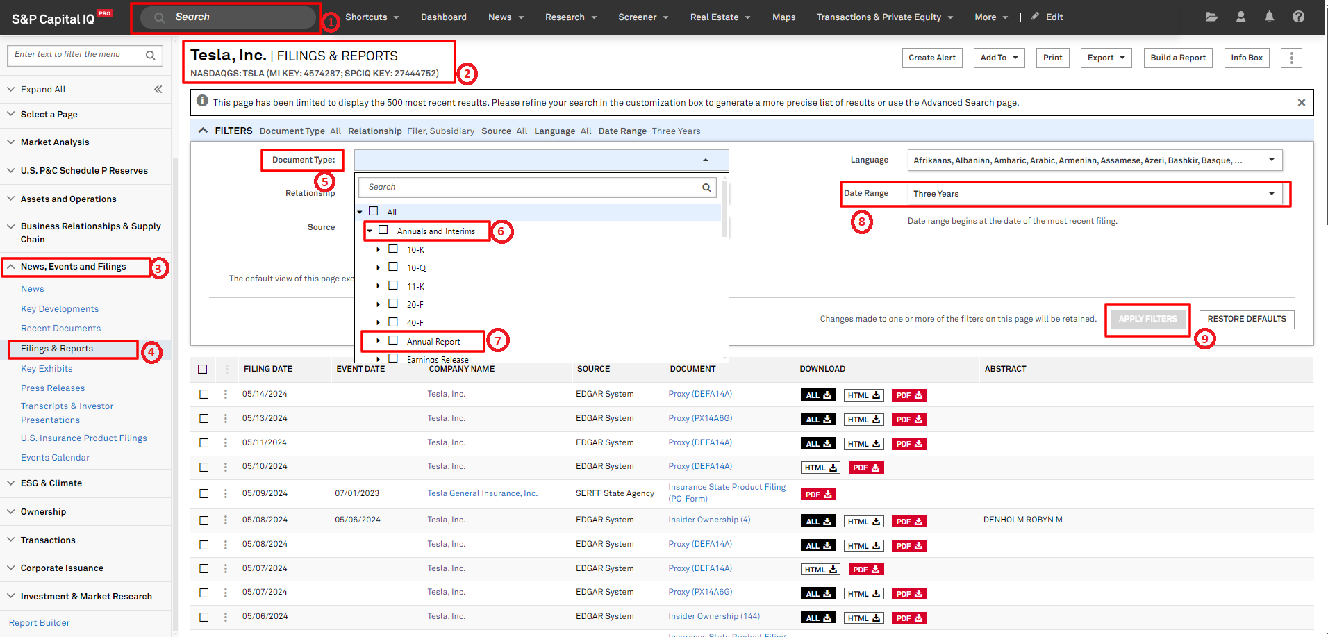Open the help question mark icon
Screen dimensions: 1328x637
1298,17
